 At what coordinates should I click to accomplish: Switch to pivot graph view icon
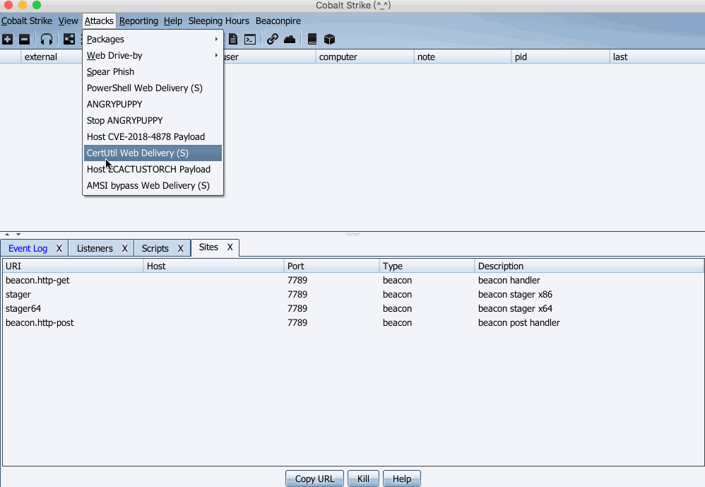[69, 39]
